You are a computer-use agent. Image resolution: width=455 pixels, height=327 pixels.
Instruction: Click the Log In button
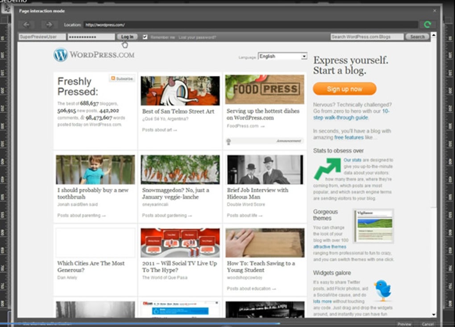tap(127, 37)
